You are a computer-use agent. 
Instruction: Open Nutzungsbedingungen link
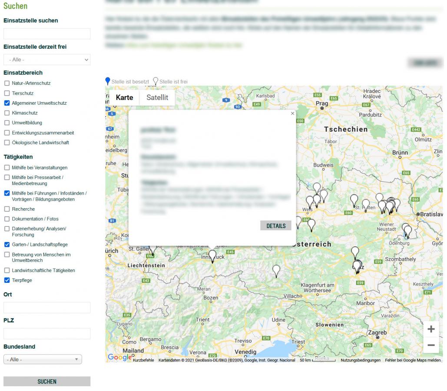(361, 360)
